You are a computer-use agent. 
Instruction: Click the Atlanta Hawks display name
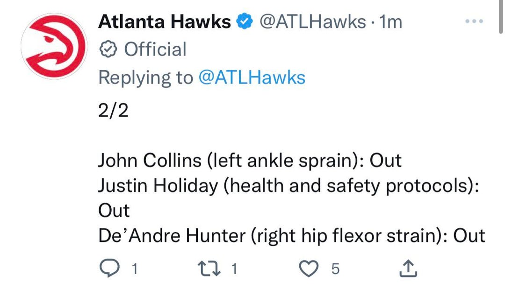tap(164, 21)
